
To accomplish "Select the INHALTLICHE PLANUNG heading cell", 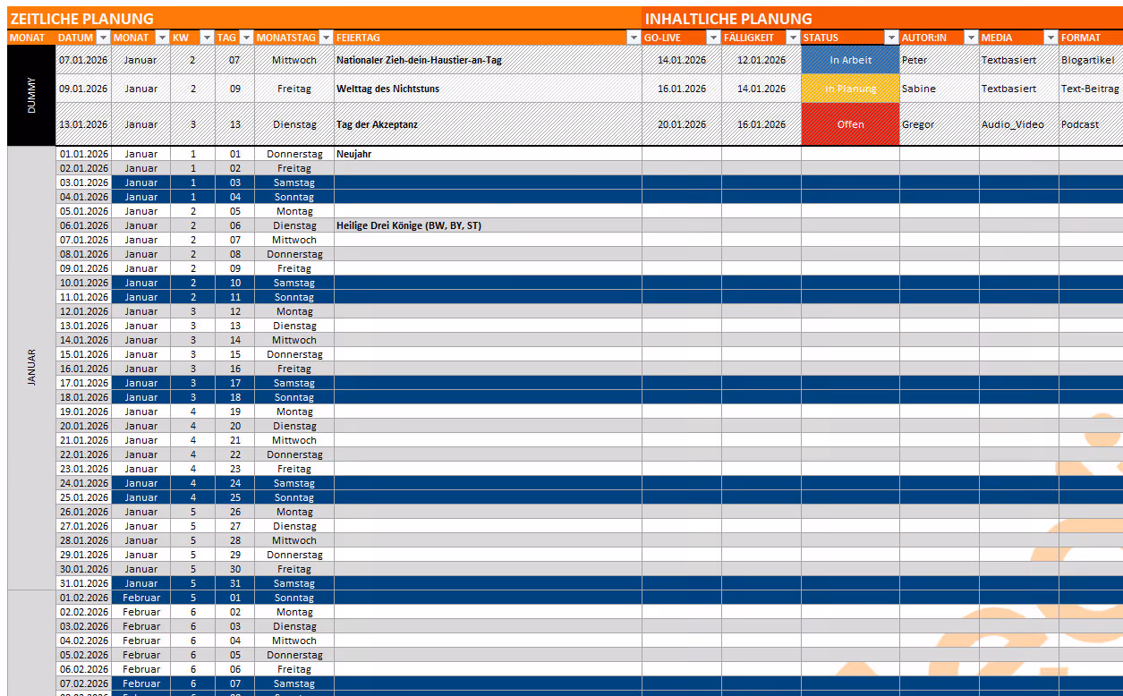I will tap(882, 19).
